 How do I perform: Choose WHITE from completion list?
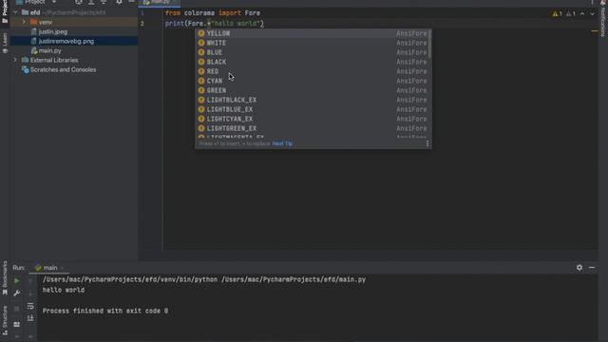click(313, 43)
